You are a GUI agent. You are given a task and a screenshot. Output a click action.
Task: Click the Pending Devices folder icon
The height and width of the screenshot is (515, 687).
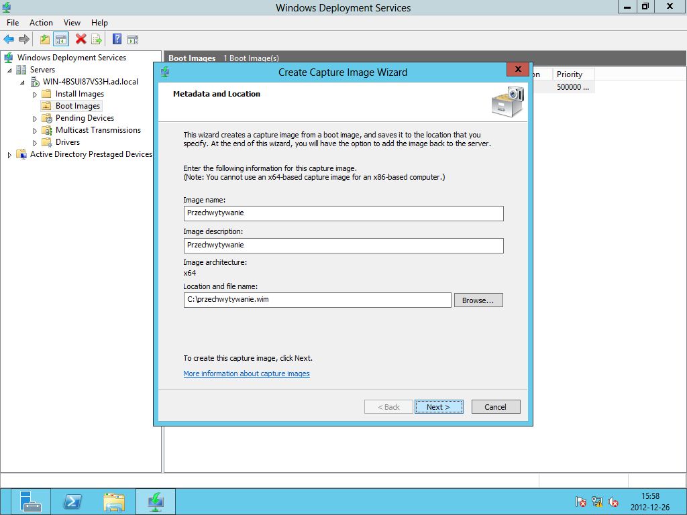point(47,118)
